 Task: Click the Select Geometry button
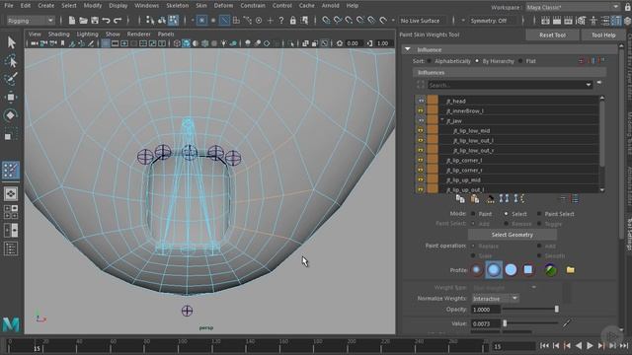[512, 235]
